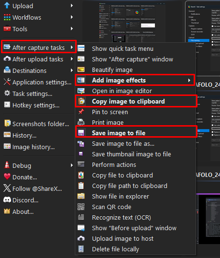Click the Beautify image icon
This screenshot has width=220, height=258.
click(x=81, y=70)
